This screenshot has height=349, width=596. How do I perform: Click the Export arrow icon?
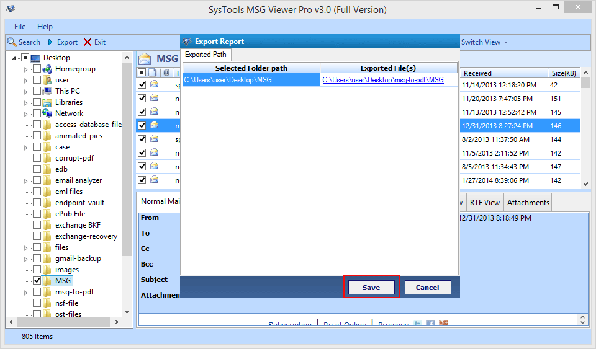pyautogui.click(x=50, y=42)
